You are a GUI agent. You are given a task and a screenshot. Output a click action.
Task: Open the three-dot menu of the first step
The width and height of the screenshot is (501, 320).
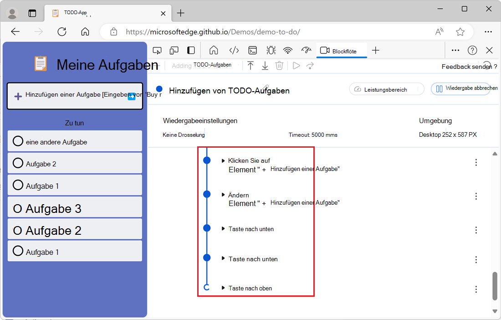476,162
